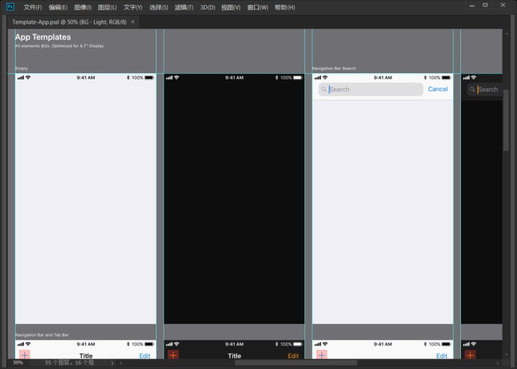517x369 pixels.
Task: Click magnifier icon in light Search field
Action: pos(324,89)
